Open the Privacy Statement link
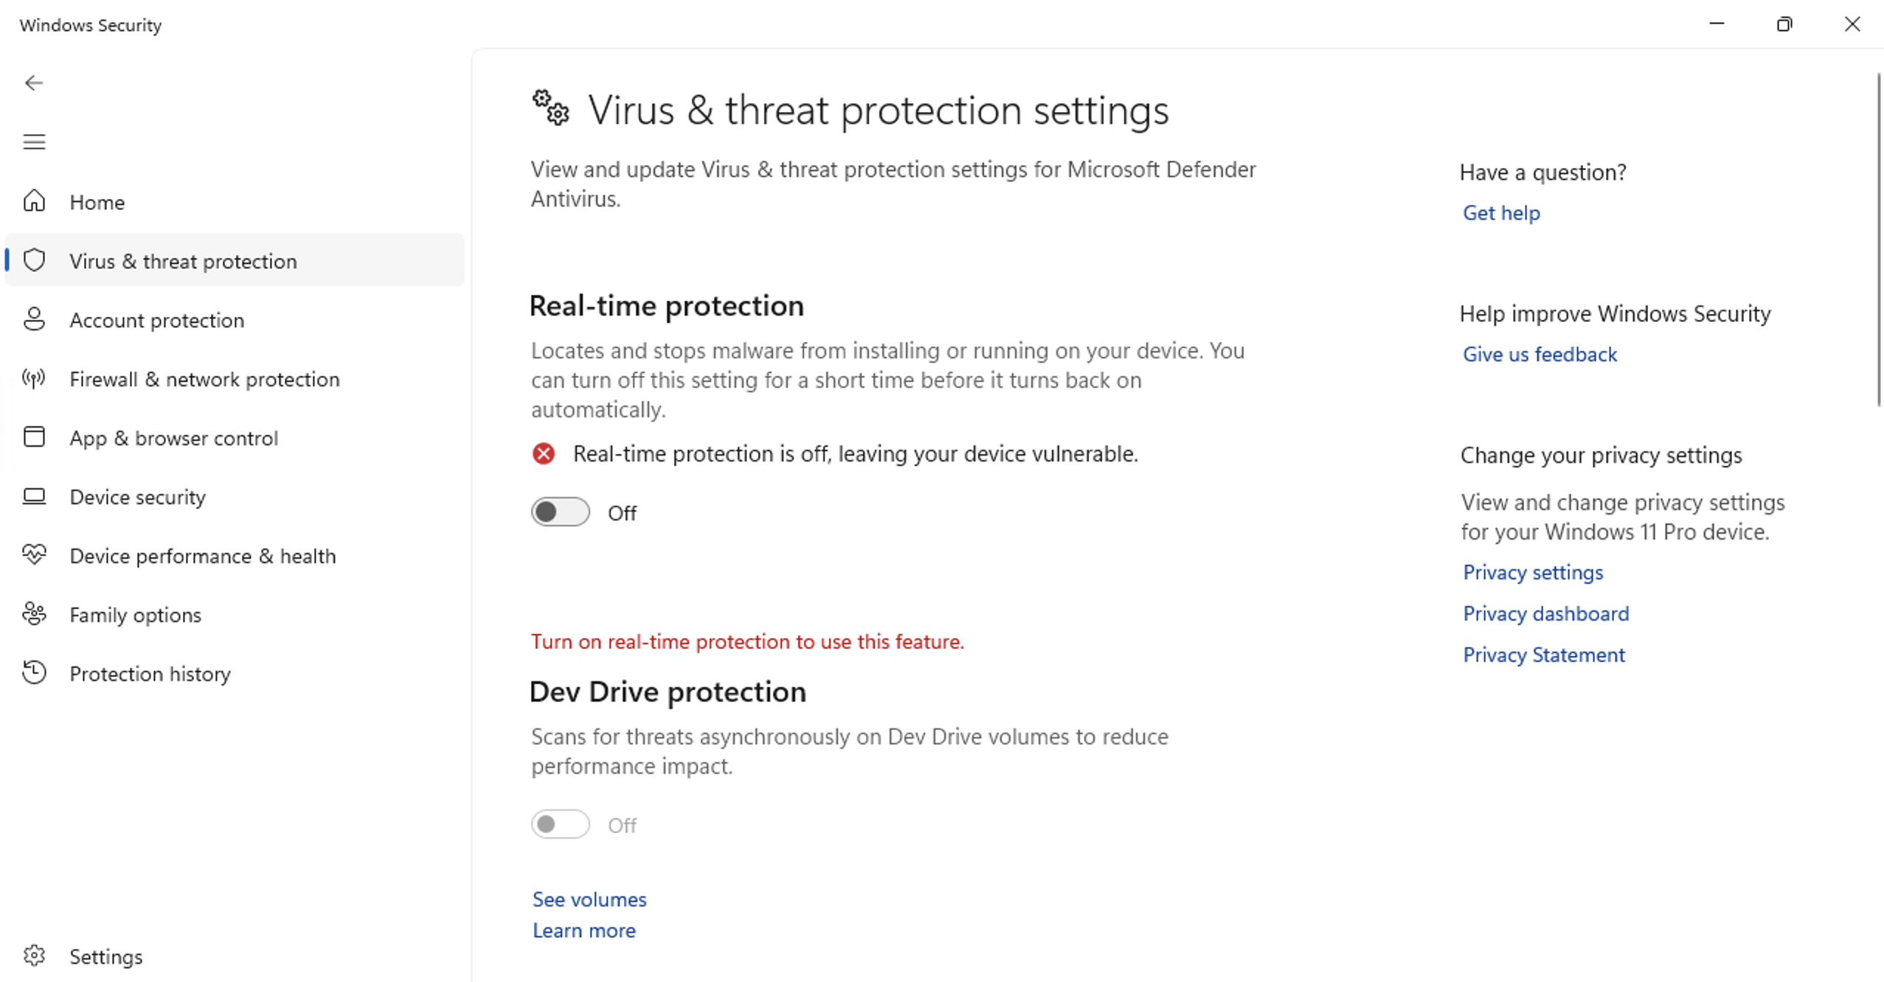 (x=1543, y=655)
